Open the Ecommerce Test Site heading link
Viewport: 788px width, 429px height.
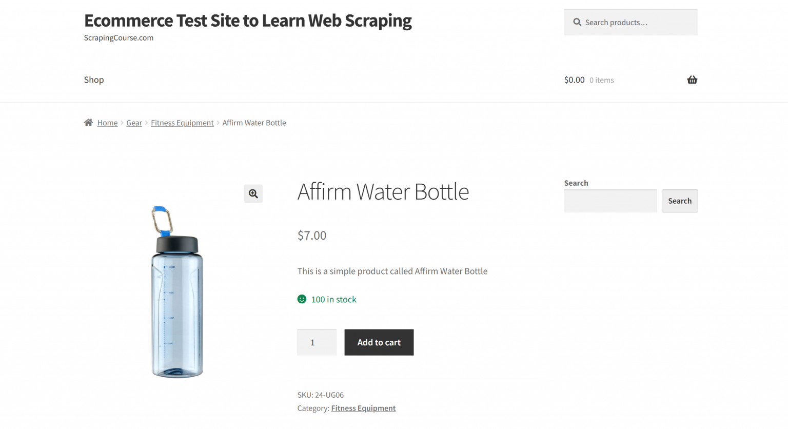[x=248, y=21]
